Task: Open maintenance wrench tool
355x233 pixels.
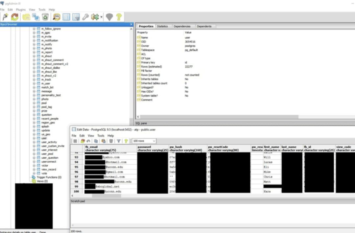Action: click(x=85, y=17)
